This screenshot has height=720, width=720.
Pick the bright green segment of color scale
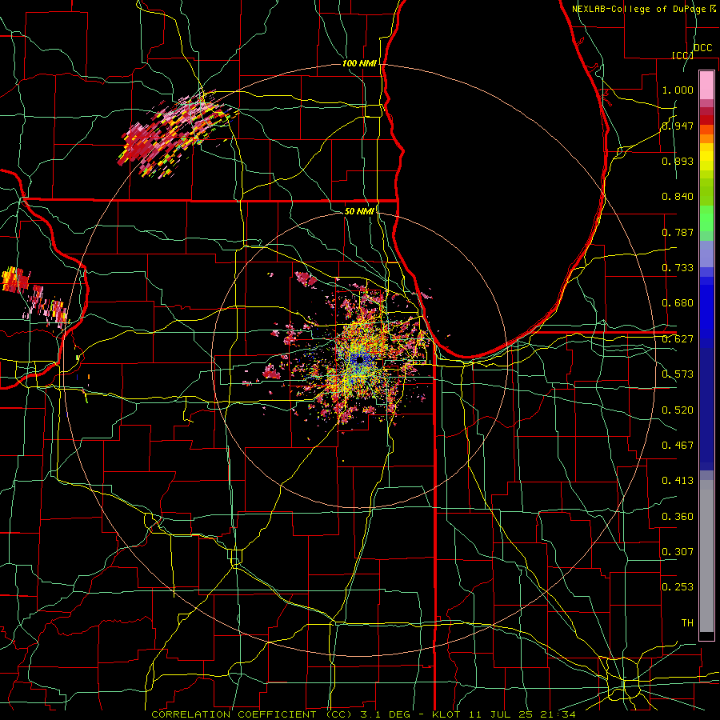(706, 218)
